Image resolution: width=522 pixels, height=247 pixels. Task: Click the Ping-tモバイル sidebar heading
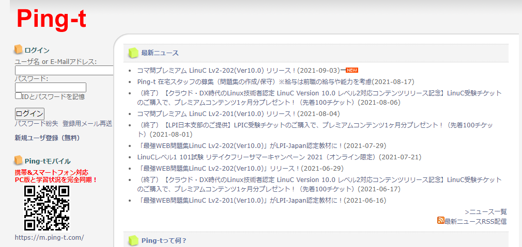(x=48, y=161)
